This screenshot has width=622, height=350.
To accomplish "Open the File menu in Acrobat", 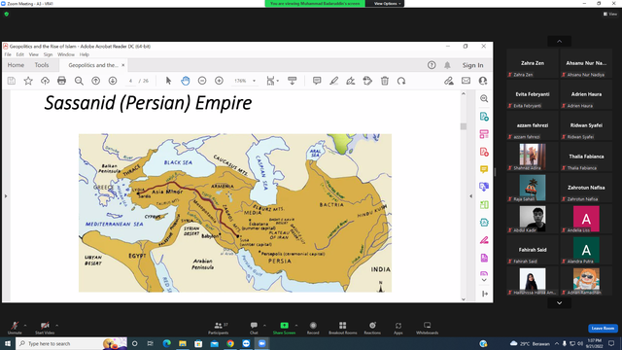I will (x=8, y=54).
